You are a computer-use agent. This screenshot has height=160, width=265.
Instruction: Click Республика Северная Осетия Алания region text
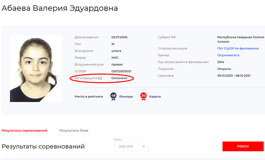point(241,40)
